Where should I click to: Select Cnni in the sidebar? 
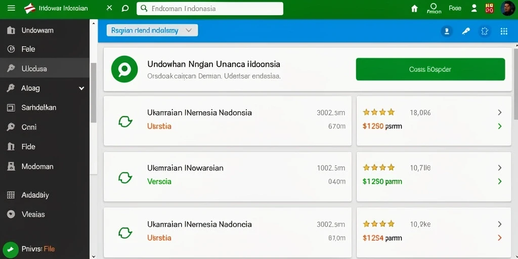pyautogui.click(x=45, y=127)
